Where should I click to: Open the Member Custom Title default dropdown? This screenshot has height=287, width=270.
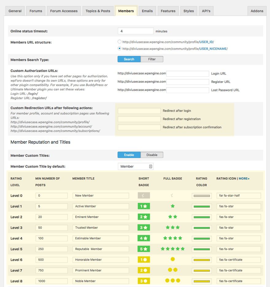136,166
